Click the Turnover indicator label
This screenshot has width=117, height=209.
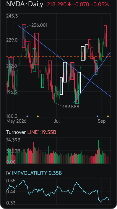pos(16,132)
